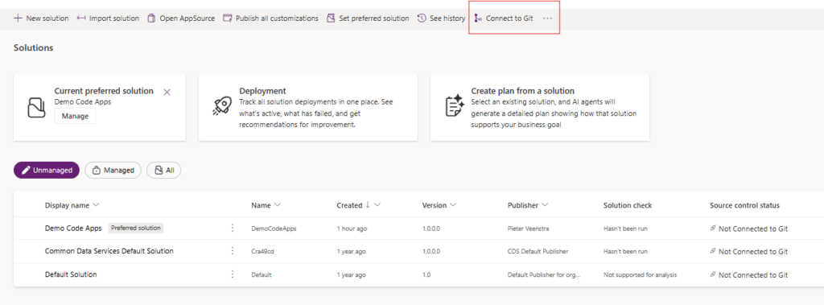Screen dimensions: 824x305
Task: Click the Create plan sparkle document icon
Action: [454, 105]
